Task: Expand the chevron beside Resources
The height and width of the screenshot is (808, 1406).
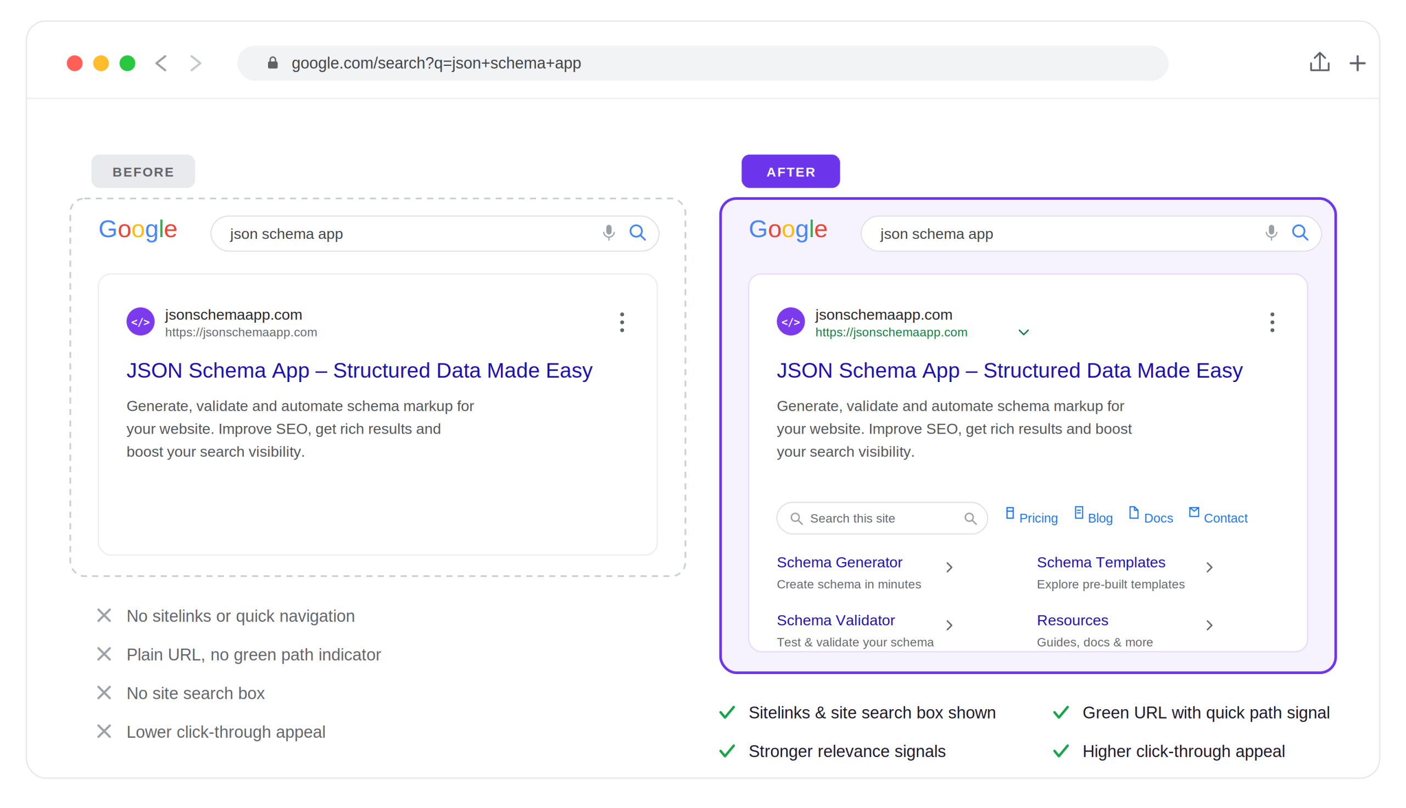Action: click(x=1209, y=625)
